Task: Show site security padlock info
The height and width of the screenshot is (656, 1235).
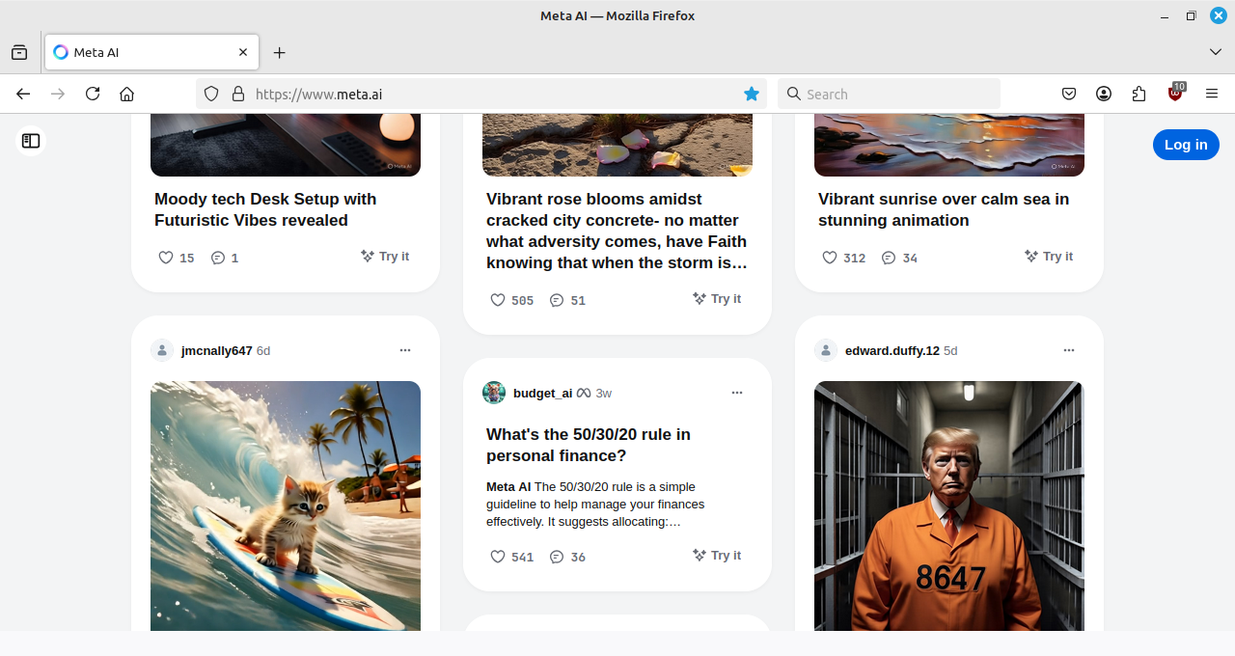Action: pyautogui.click(x=238, y=94)
